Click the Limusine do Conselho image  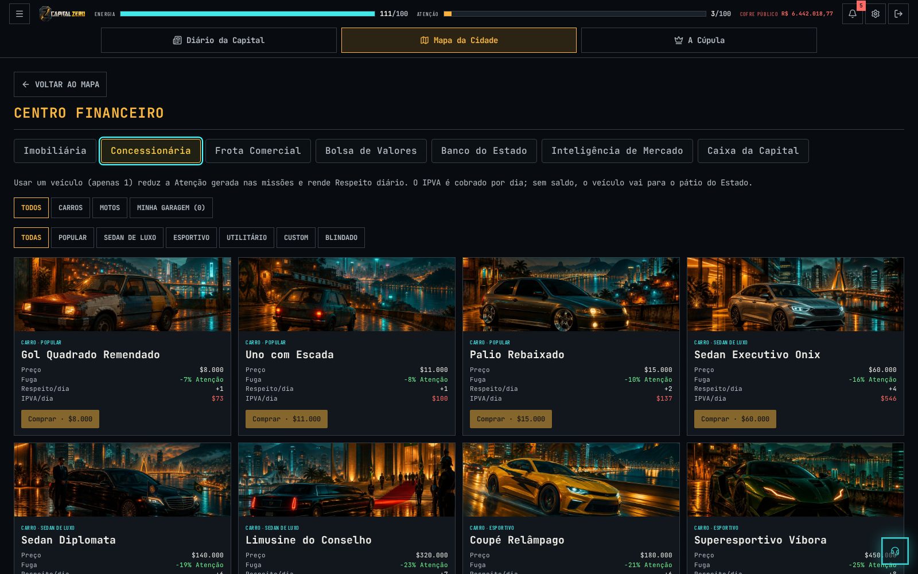coord(347,480)
